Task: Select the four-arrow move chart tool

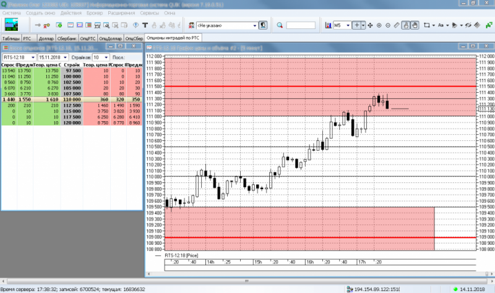Action: pos(370,25)
